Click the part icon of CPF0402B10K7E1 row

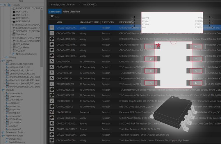point(52,95)
